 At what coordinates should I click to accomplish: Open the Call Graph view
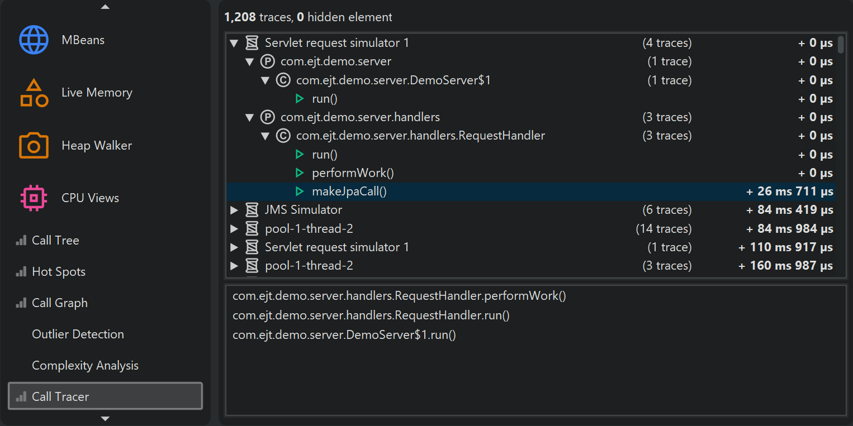60,303
